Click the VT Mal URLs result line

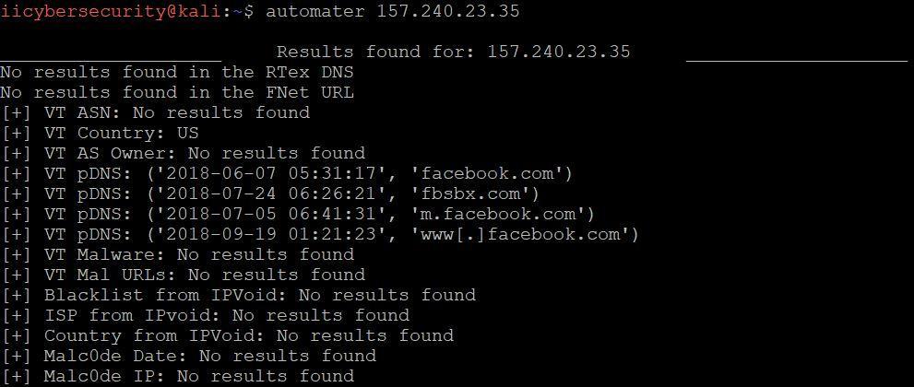184,275
